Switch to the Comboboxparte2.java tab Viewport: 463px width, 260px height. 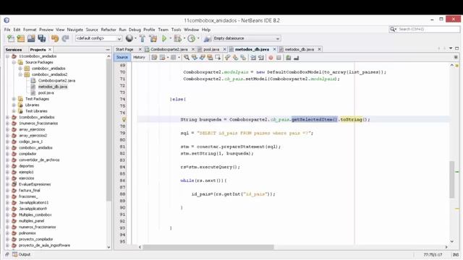pos(169,49)
